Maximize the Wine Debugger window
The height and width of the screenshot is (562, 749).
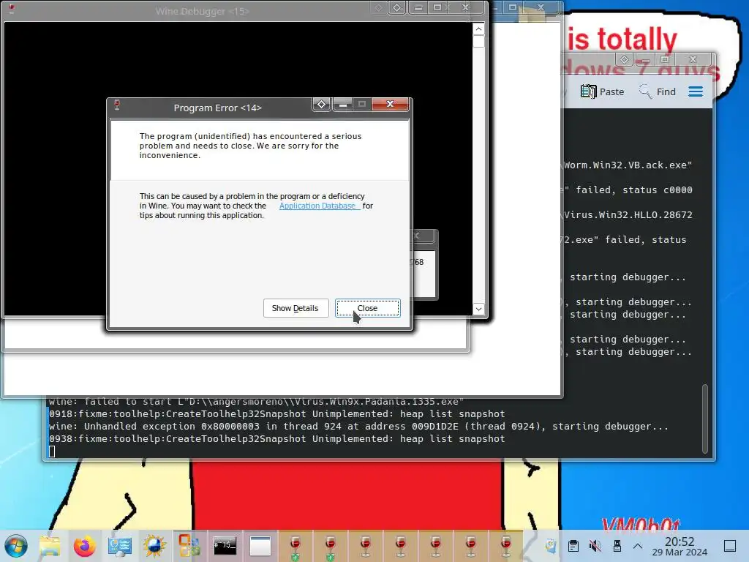coord(437,7)
